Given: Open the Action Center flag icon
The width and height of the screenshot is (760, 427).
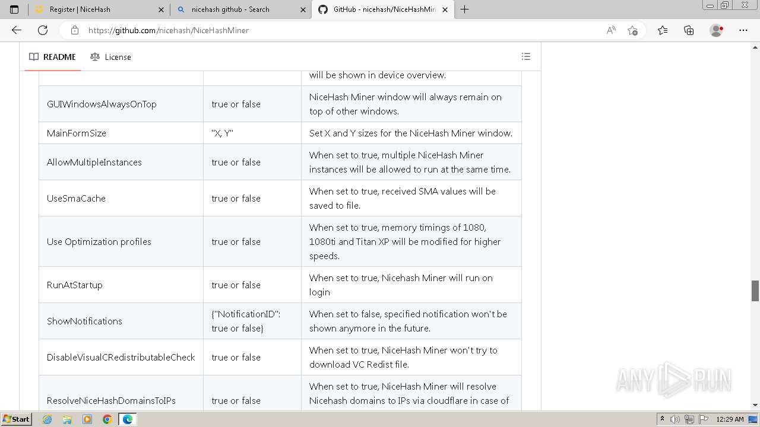Looking at the screenshot, I should tap(703, 419).
